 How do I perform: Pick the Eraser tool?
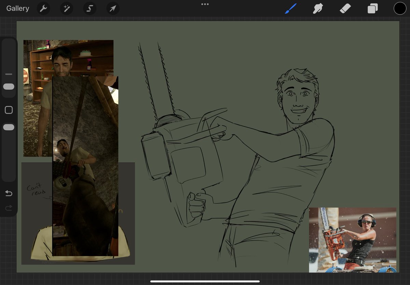[345, 9]
